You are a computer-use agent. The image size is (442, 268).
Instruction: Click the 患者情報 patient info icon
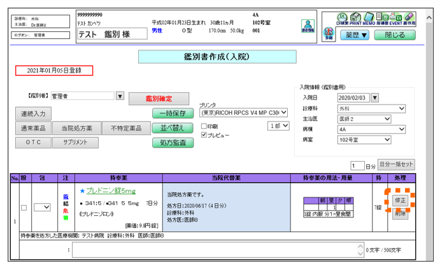coord(307,25)
